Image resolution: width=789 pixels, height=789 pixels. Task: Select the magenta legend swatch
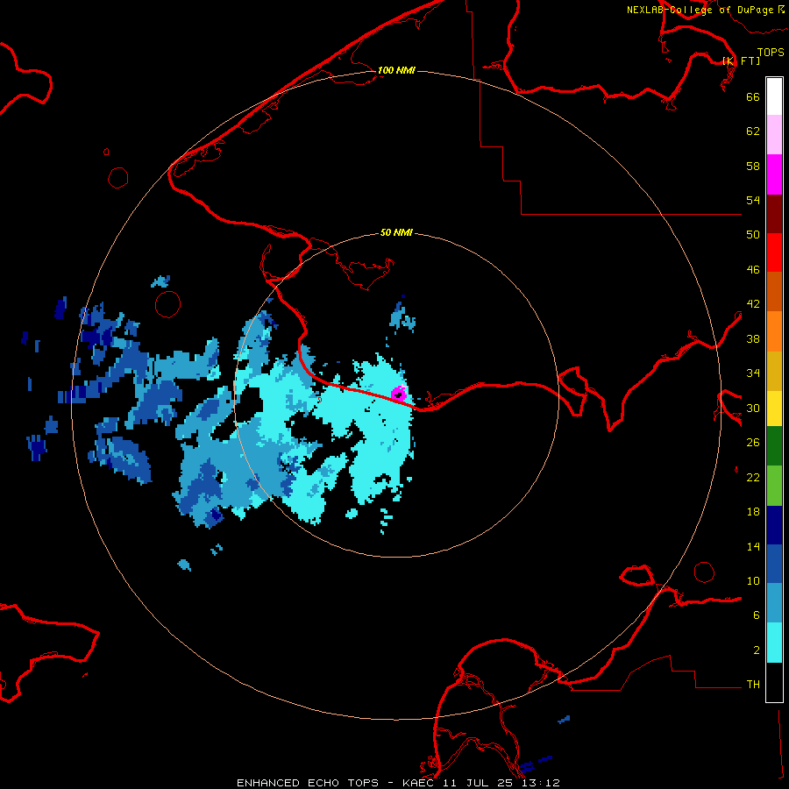click(774, 174)
